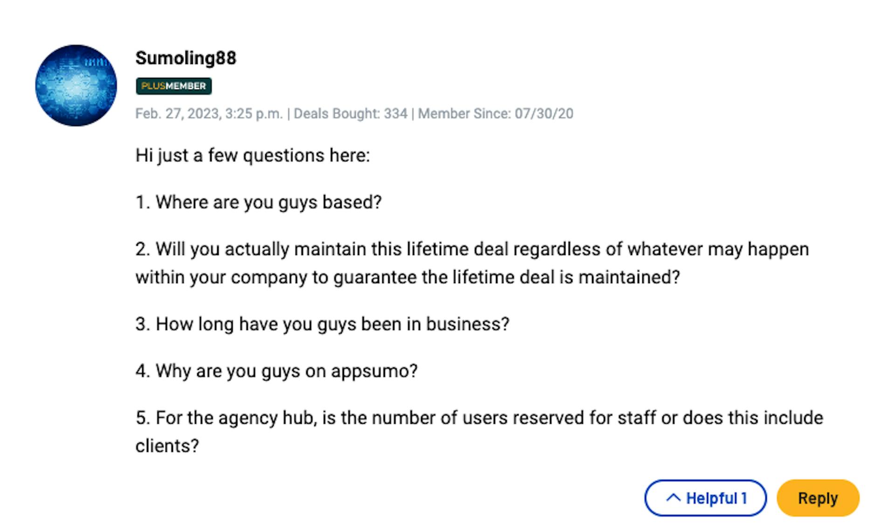The height and width of the screenshot is (532, 895).
Task: Click the white "MEMBER" word in the badge
Action: click(186, 86)
